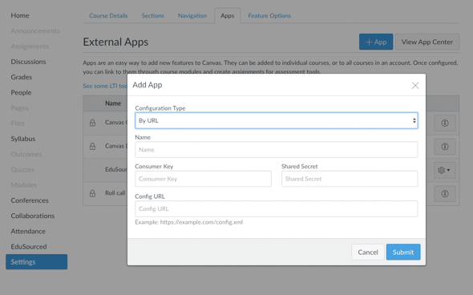Open Announcements in course sidebar
Viewport: 473px width, 295px height.
click(35, 30)
